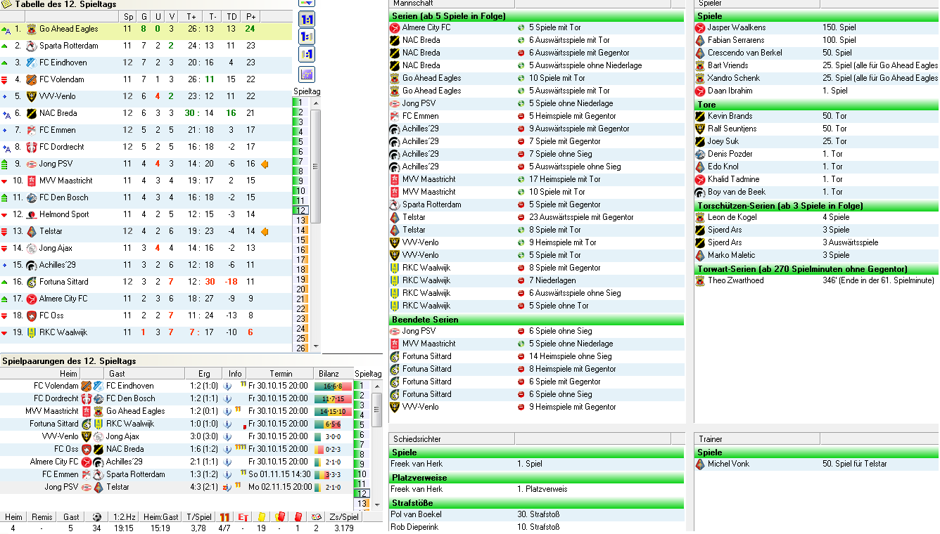The height and width of the screenshot is (534, 940).
Task: Open the purple chart view button
Action: [307, 74]
